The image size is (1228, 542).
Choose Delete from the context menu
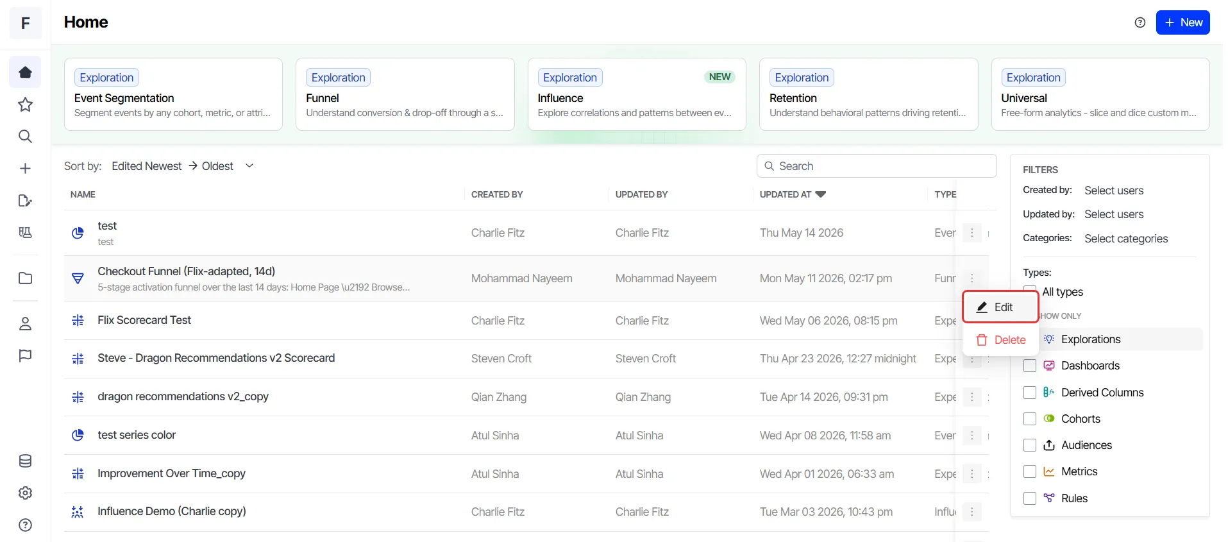click(x=1000, y=340)
